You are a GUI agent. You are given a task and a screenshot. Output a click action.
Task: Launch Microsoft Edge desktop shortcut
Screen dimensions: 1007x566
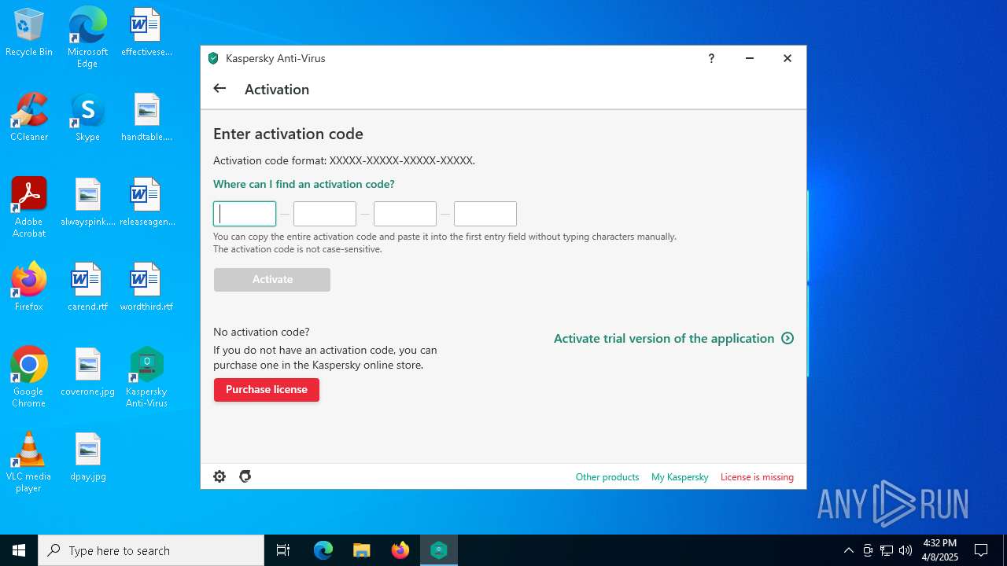click(x=87, y=38)
